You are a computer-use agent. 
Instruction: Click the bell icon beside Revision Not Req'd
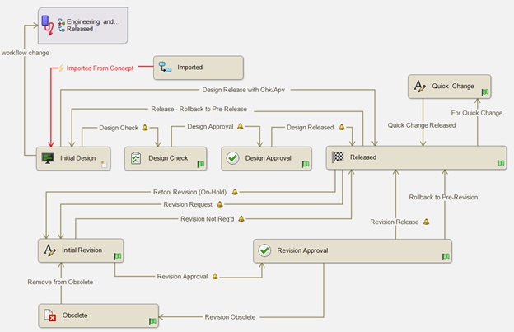[241, 218]
